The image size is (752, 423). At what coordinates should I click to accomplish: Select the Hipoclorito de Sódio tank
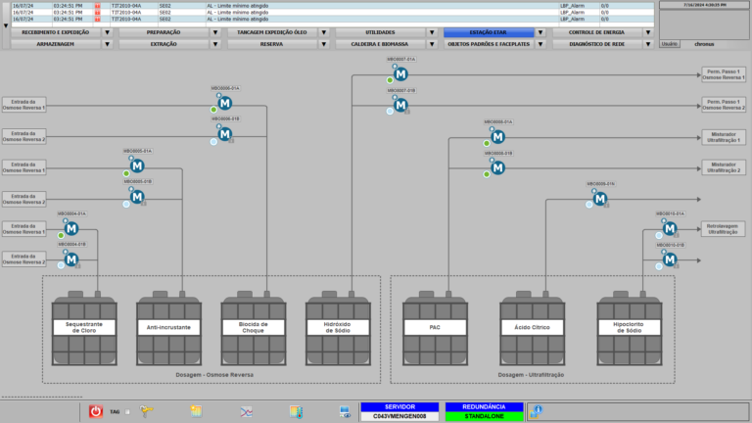coord(630,328)
